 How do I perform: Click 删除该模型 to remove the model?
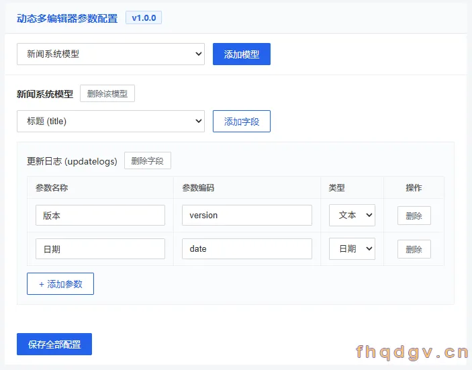(107, 93)
